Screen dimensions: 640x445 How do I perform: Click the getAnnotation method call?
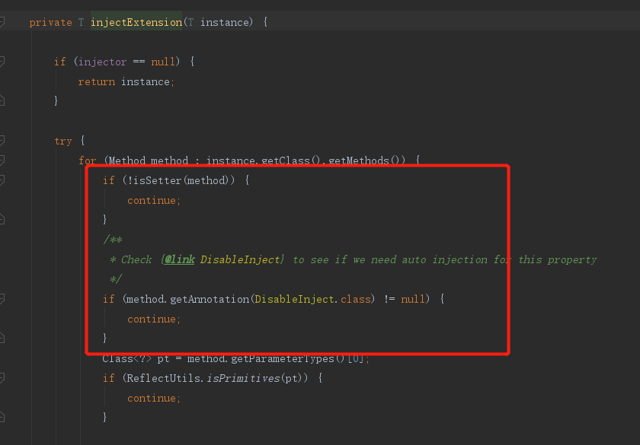tap(210, 299)
